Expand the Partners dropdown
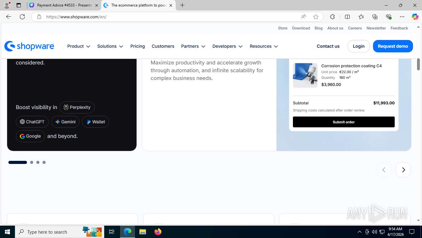Viewport: 422px width, 238px height. (x=193, y=46)
